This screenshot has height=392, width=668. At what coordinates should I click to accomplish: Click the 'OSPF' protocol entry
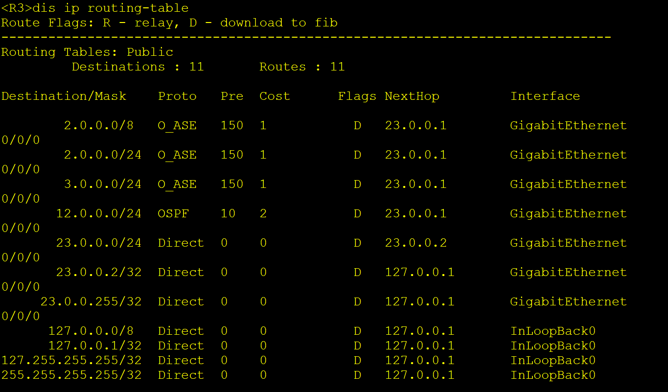[x=173, y=214]
